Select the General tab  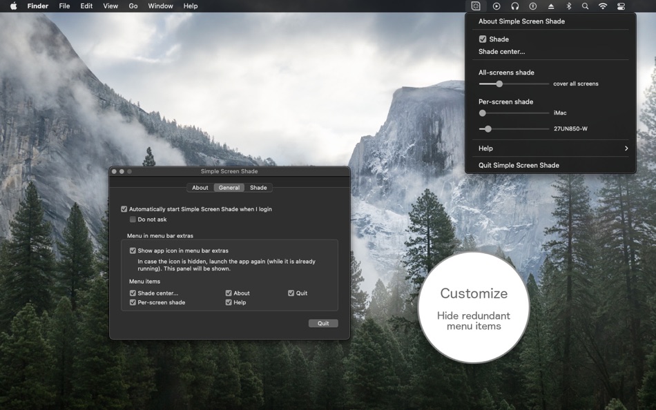[x=229, y=188]
